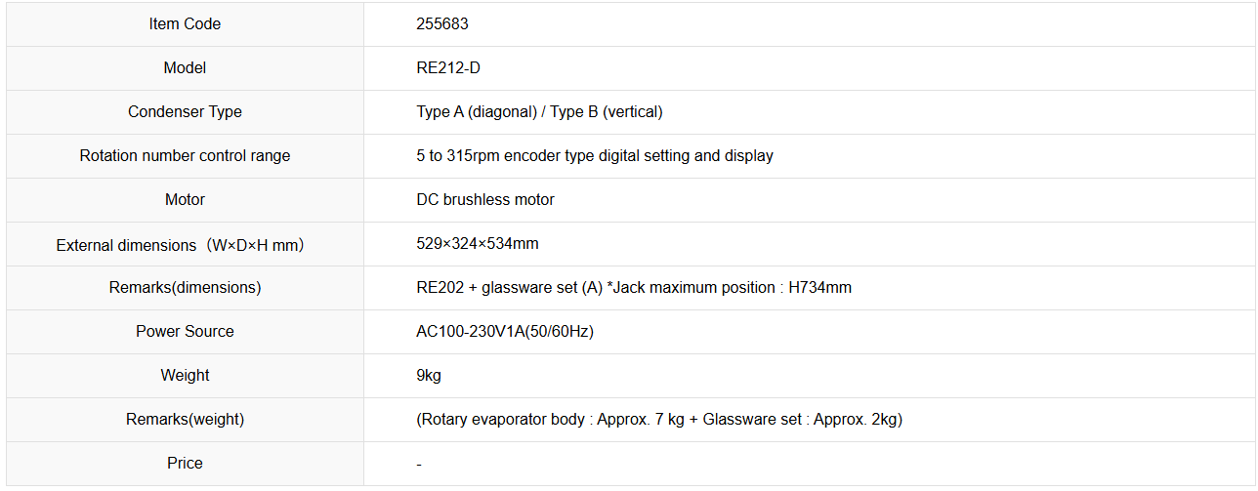Click the Condenser Type label
Image resolution: width=1258 pixels, height=491 pixels.
(x=185, y=112)
